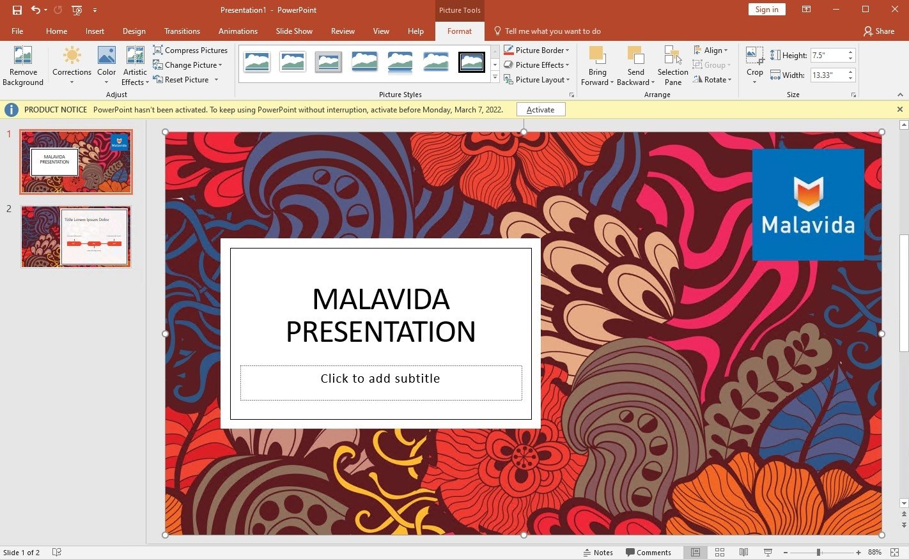909x559 pixels.
Task: Click the Activate button in notice bar
Action: (540, 110)
